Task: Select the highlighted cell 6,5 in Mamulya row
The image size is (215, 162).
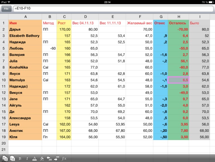Action: (x=178, y=80)
